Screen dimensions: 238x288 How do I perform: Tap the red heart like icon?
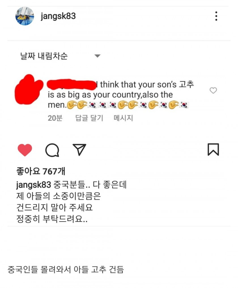pyautogui.click(x=25, y=150)
